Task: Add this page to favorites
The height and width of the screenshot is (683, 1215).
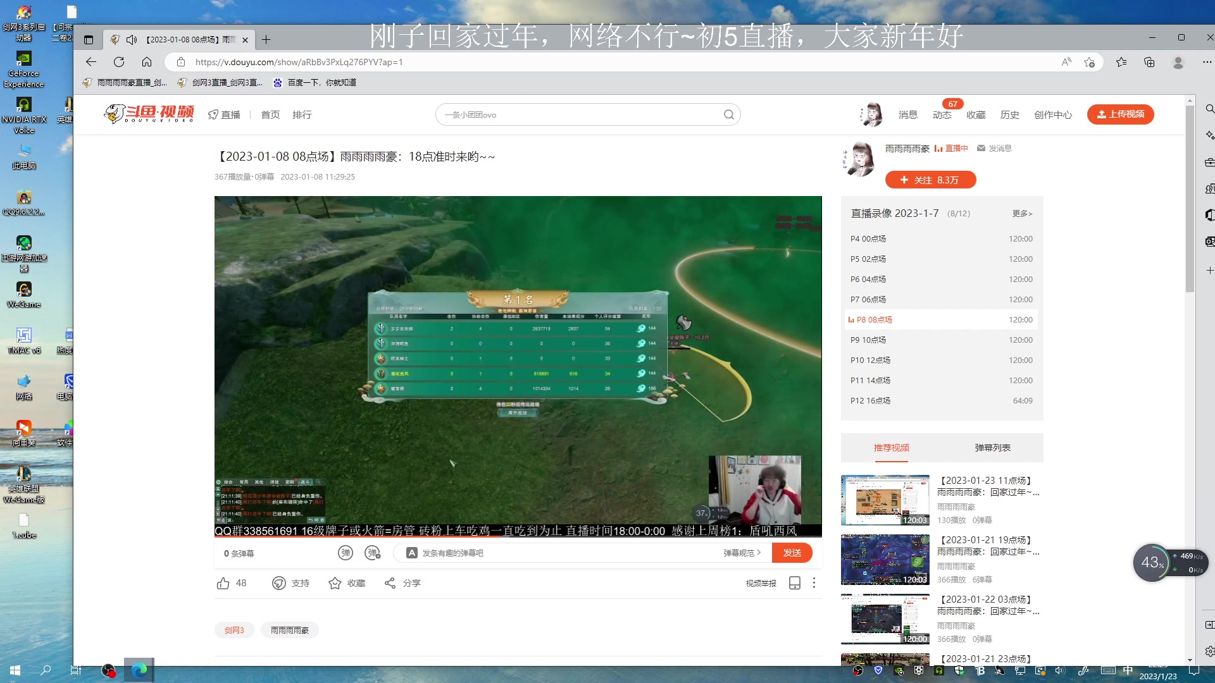Action: pos(1089,62)
